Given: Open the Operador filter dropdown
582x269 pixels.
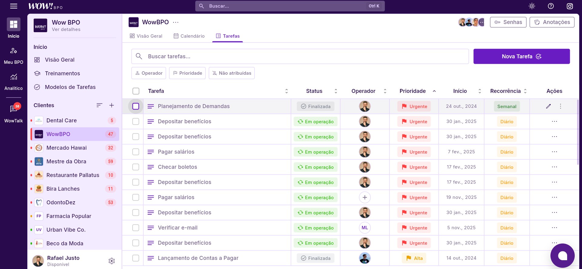Looking at the screenshot, I should (149, 73).
